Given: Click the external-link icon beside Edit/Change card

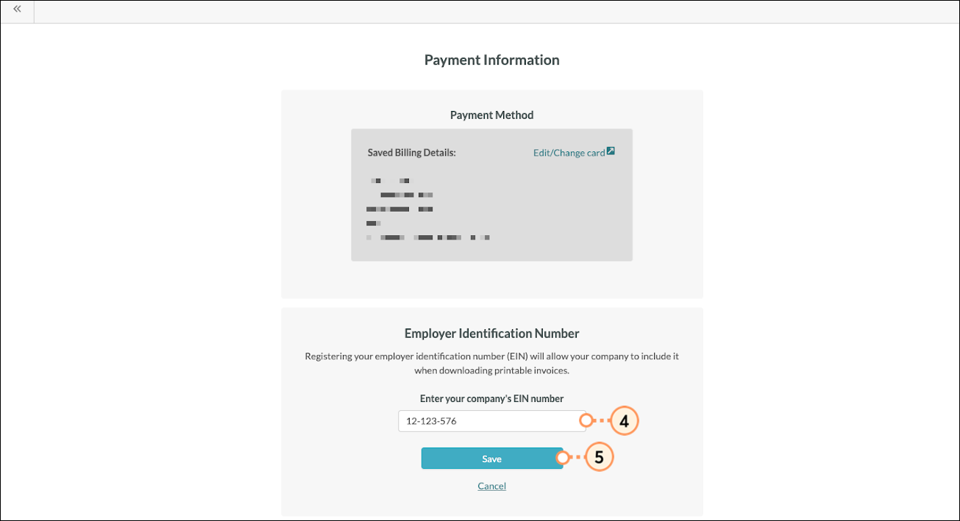Looking at the screenshot, I should pos(611,152).
